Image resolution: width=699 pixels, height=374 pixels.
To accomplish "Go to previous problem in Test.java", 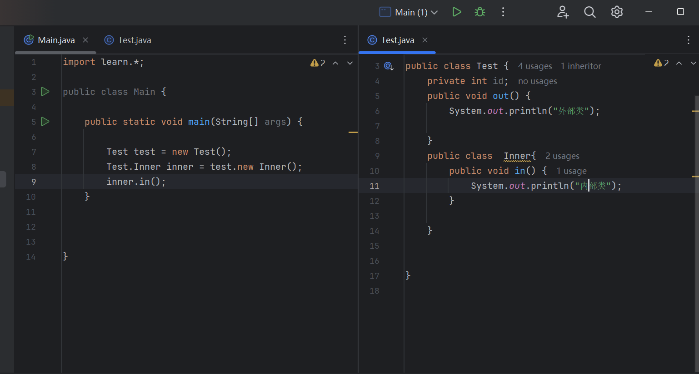I will [679, 63].
